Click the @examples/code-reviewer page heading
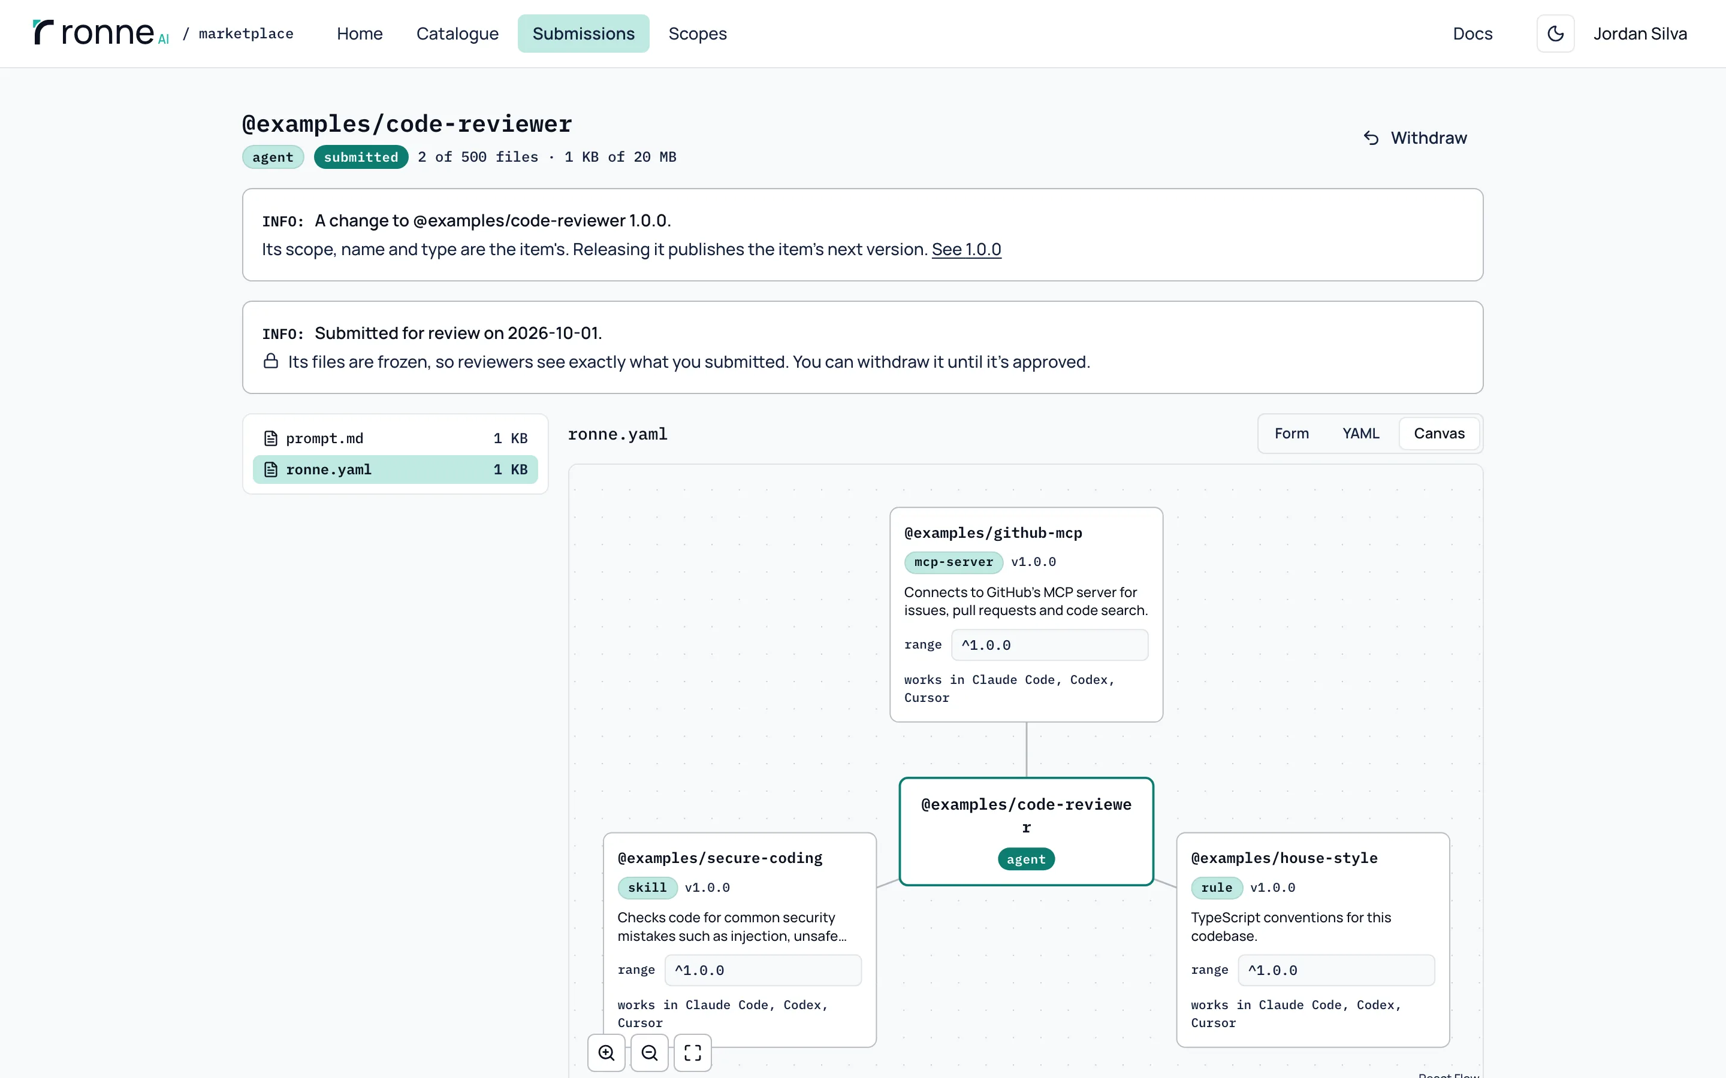Image resolution: width=1726 pixels, height=1078 pixels. 406,124
